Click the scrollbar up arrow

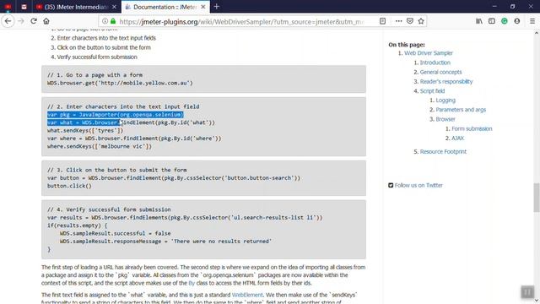click(x=537, y=33)
